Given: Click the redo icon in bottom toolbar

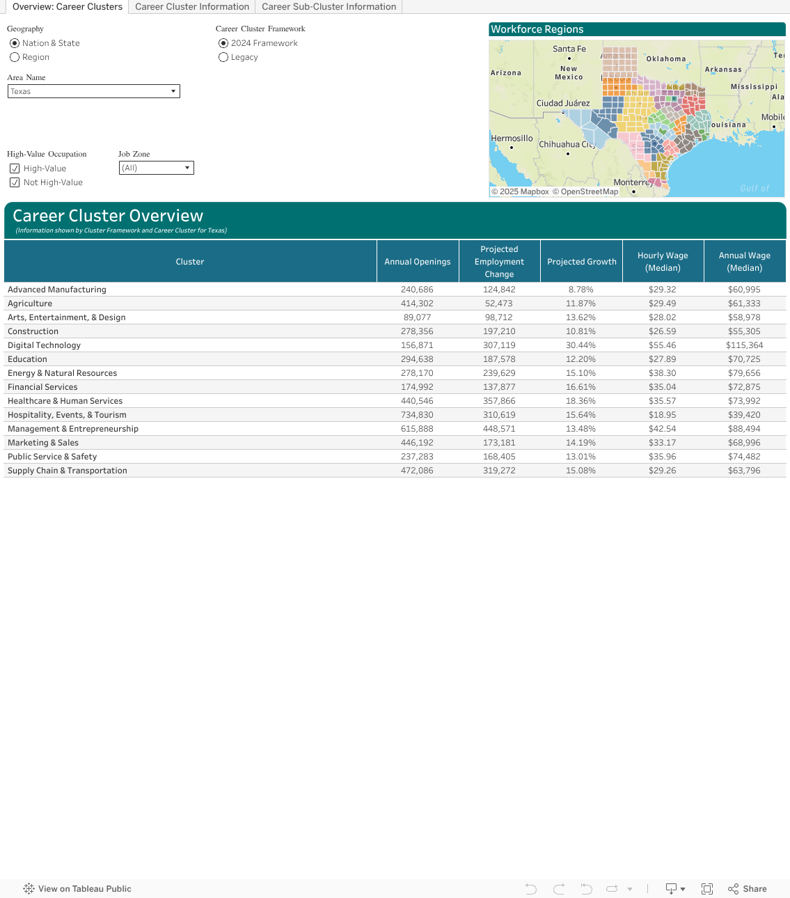Looking at the screenshot, I should point(559,889).
